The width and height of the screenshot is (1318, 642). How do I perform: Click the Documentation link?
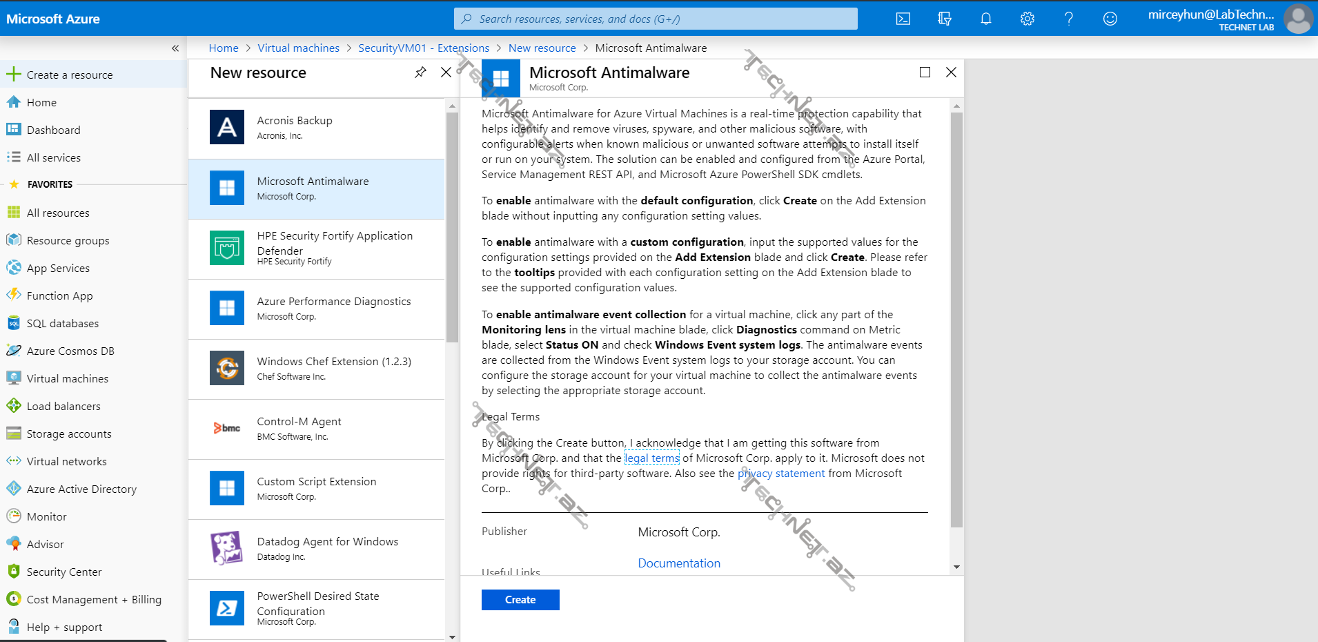(x=678, y=563)
